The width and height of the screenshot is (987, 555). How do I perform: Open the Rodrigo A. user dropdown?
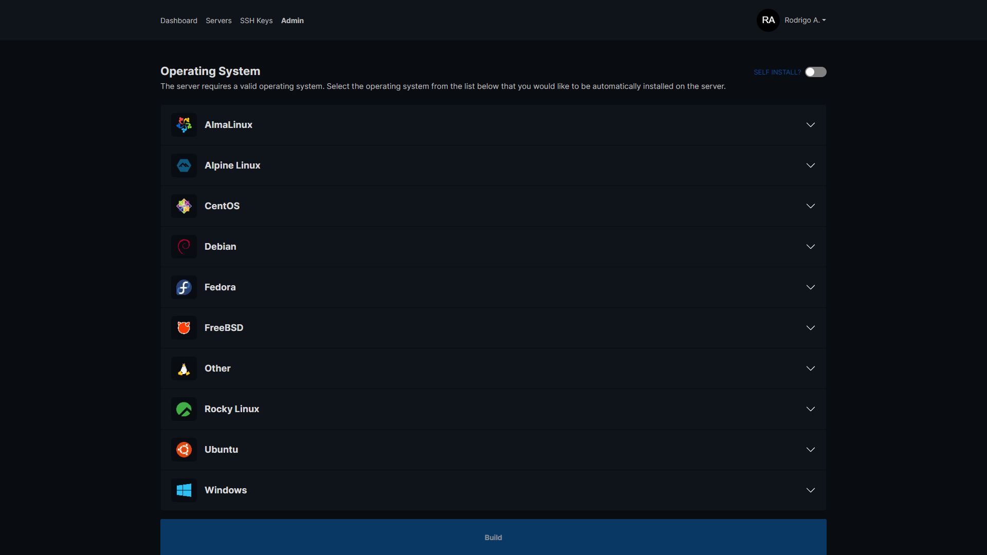pyautogui.click(x=805, y=20)
